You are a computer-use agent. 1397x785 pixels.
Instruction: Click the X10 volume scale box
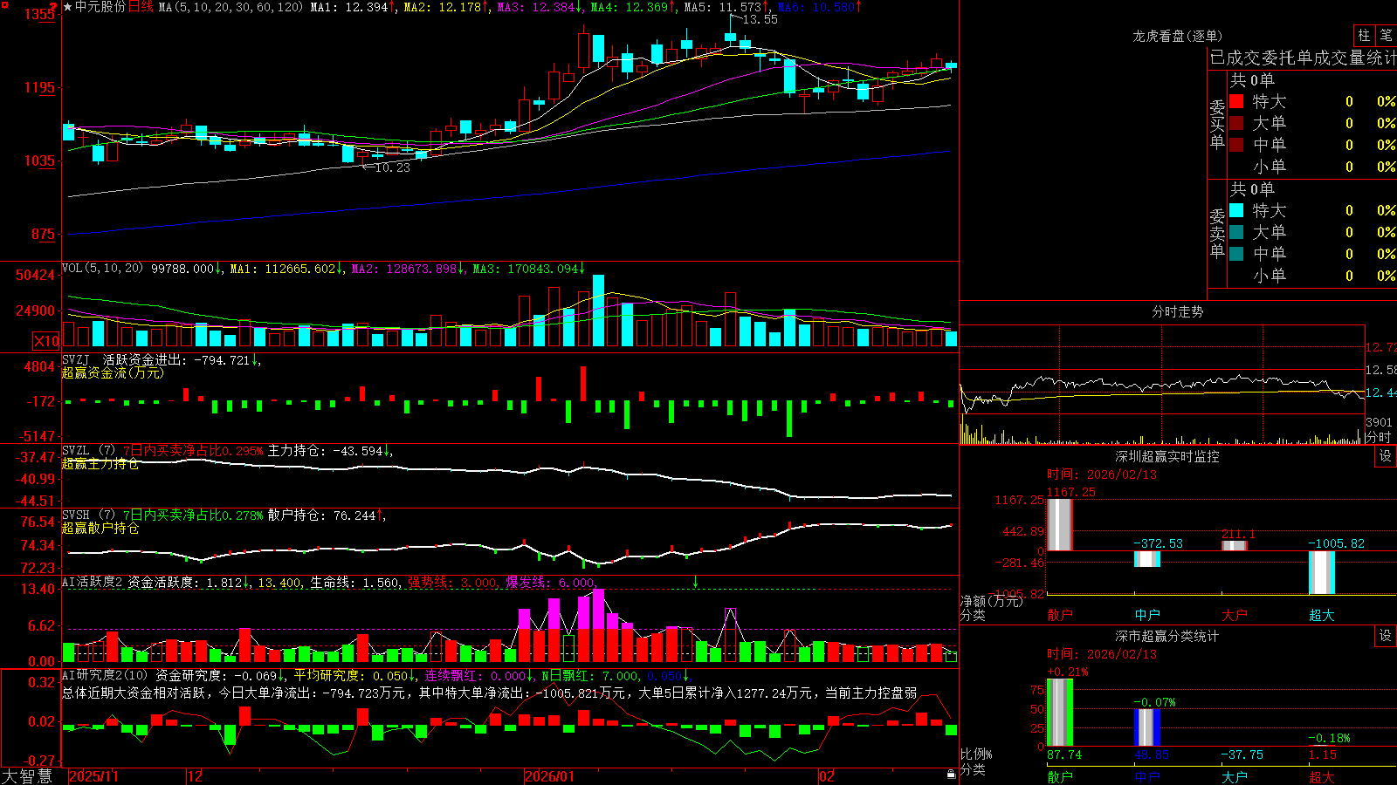pyautogui.click(x=46, y=341)
